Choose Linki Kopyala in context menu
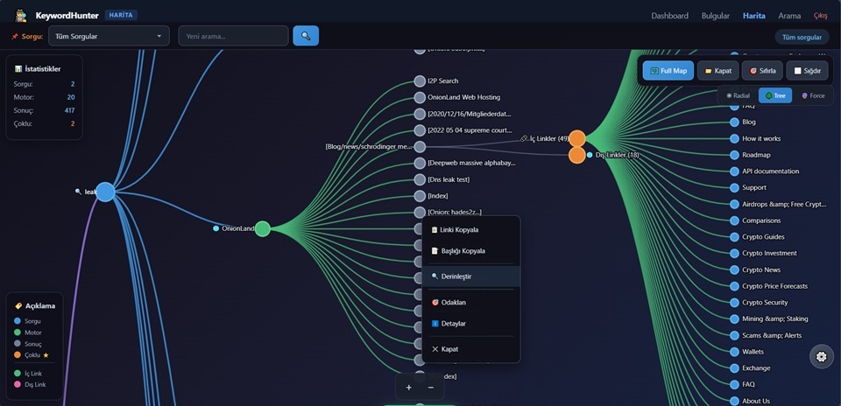The width and height of the screenshot is (841, 406). 471,230
